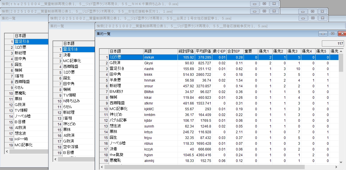Viewport: 346px width, 170px height.
Task: Click the right arrow of the main table's horizontal scrollbar
Action: pyautogui.click(x=336, y=167)
